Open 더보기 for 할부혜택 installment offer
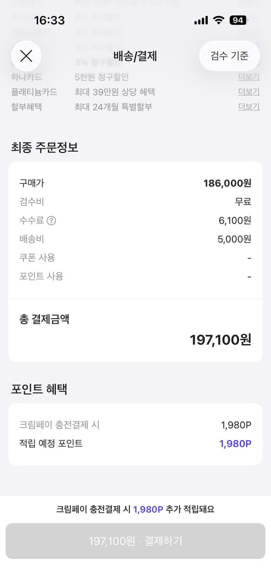 pyautogui.click(x=248, y=106)
